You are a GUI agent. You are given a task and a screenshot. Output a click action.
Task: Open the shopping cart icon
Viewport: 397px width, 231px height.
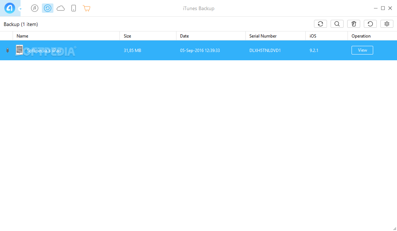[87, 8]
